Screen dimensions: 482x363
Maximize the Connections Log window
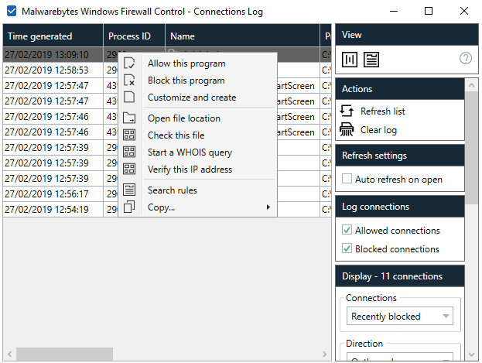[429, 11]
